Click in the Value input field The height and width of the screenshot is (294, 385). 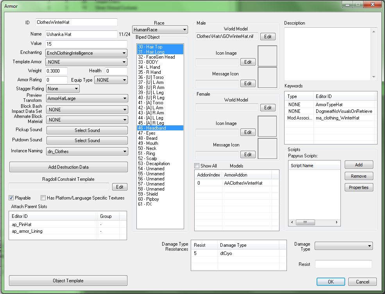[x=86, y=44]
